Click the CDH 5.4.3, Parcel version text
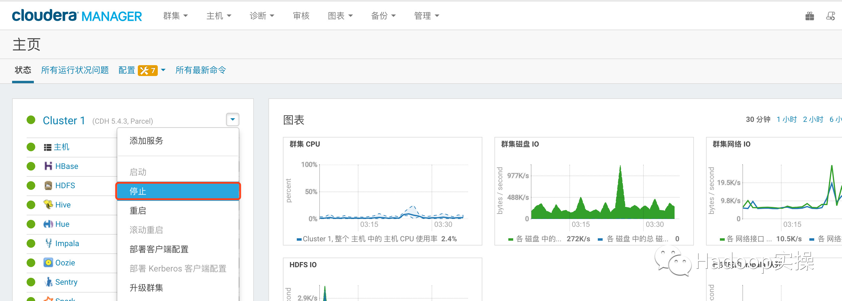Viewport: 842px width, 301px height. [123, 121]
